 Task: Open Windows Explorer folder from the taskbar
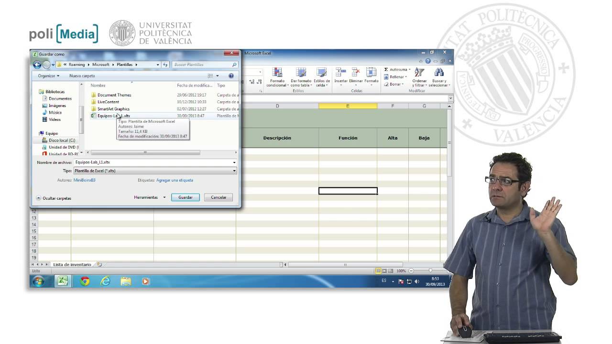[x=126, y=281]
